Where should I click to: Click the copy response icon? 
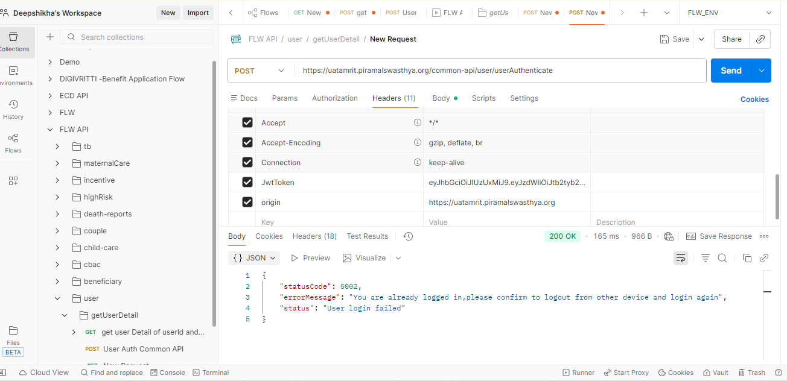pos(747,258)
